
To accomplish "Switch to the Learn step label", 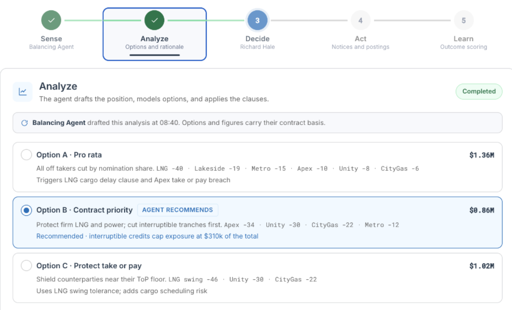I will tap(463, 39).
